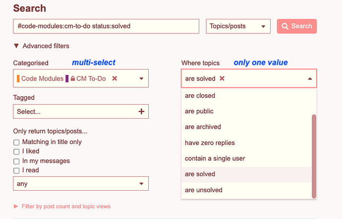342x219 pixels.
Task: Select highlighted 'are solved' list option
Action: (x=246, y=174)
